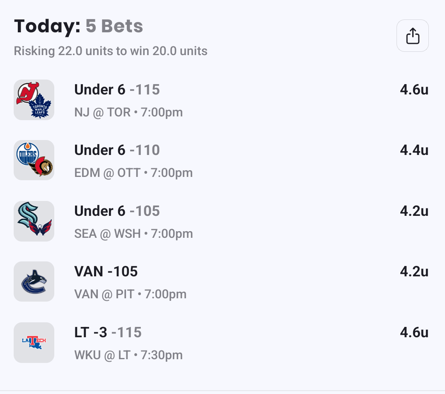Click SEA @ WSH 7:00pm game info
The height and width of the screenshot is (394, 445).
pyautogui.click(x=133, y=234)
